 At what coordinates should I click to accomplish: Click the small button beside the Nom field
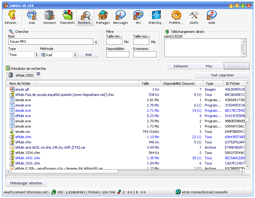(96, 42)
